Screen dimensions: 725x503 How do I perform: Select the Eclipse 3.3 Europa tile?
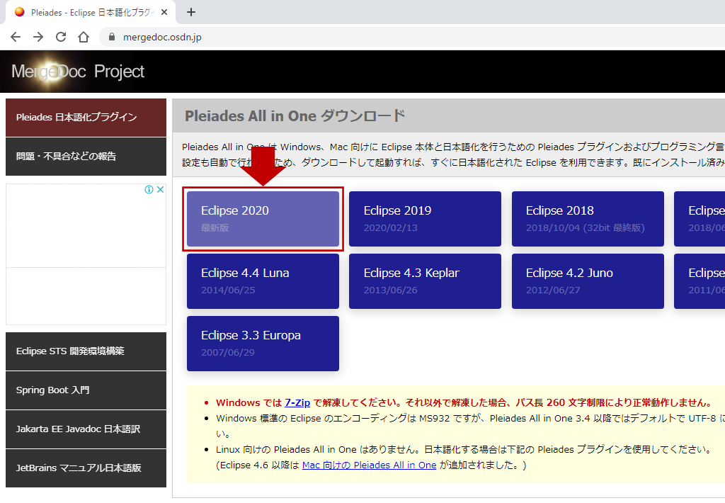click(x=263, y=344)
